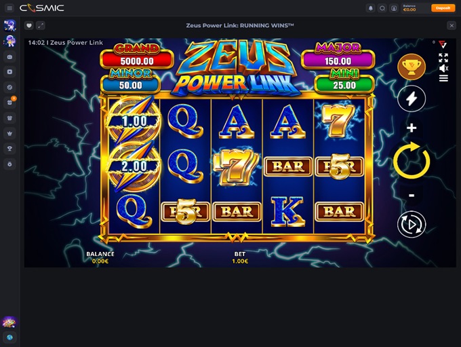This screenshot has height=347, width=461.
Task: Unmute the game sound speaker icon
Action: point(443,69)
